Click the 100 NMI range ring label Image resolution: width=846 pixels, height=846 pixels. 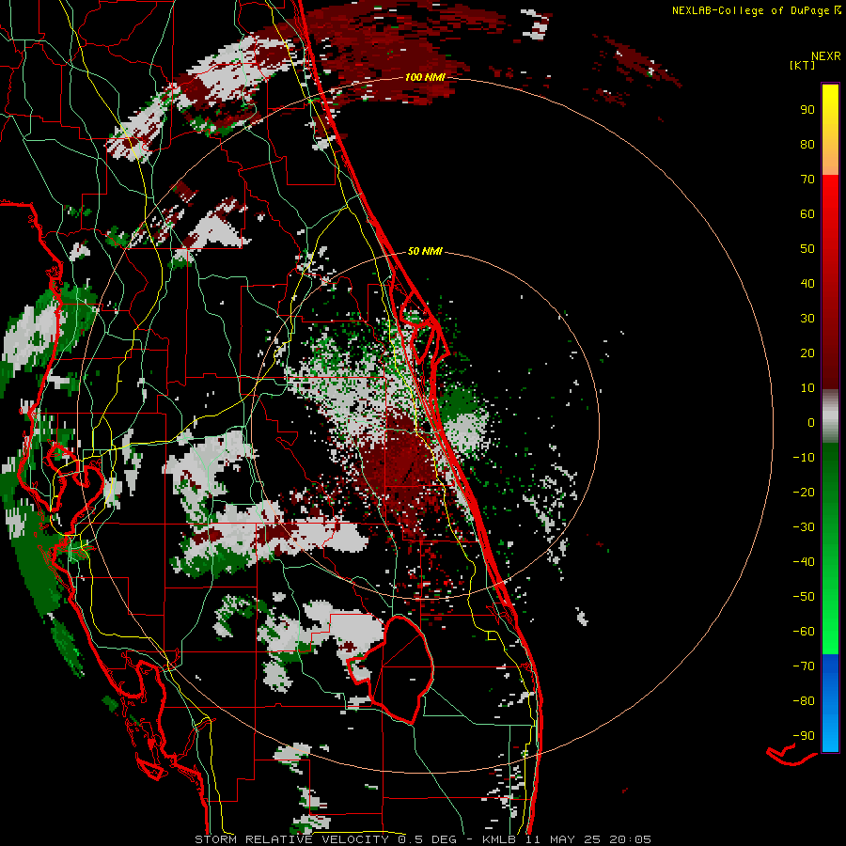[x=425, y=77]
